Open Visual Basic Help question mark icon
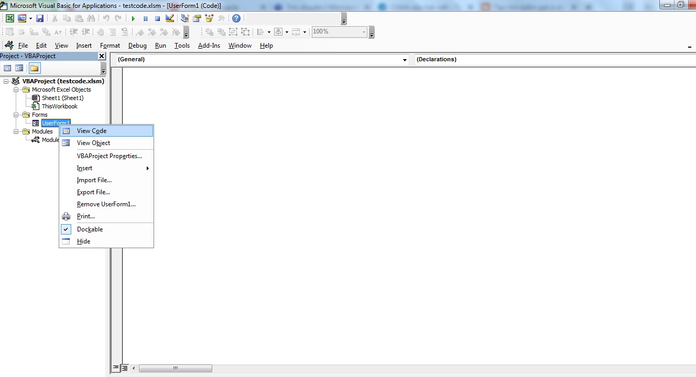The image size is (696, 377). coord(236,18)
